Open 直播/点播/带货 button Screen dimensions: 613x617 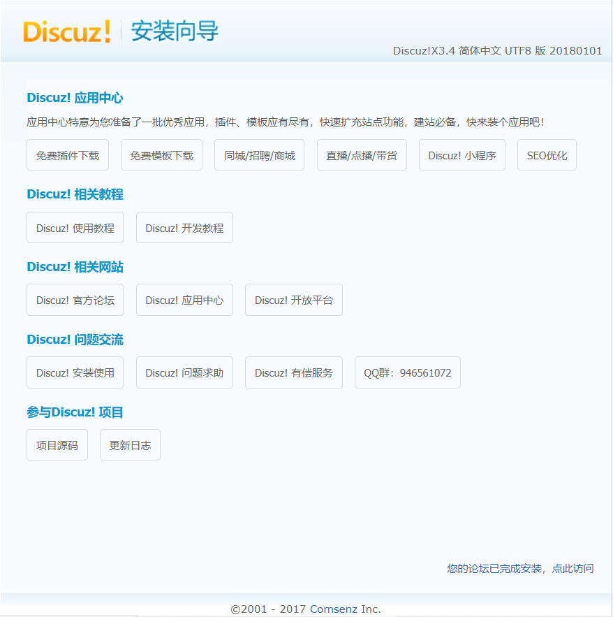click(x=362, y=155)
